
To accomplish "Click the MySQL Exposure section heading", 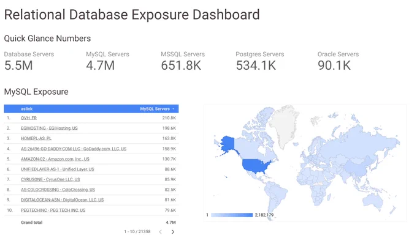I will pos(36,92).
